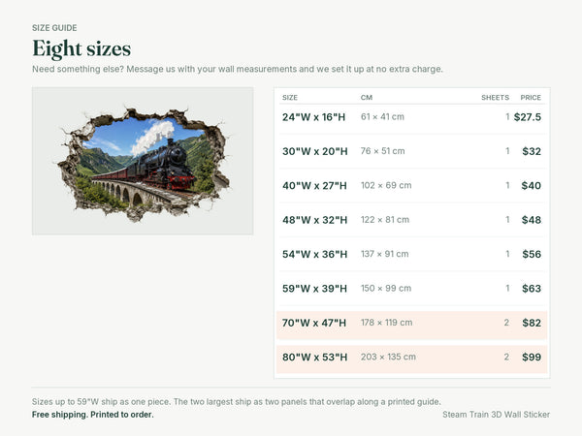Select the highlighted 70"W x 47"H row
The image size is (582, 436).
[412, 325]
